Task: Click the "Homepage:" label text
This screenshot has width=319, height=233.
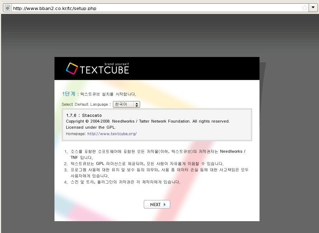Action: click(x=76, y=134)
